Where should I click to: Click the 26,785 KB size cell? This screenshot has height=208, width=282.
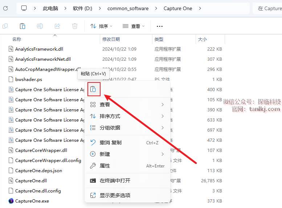click(212, 181)
